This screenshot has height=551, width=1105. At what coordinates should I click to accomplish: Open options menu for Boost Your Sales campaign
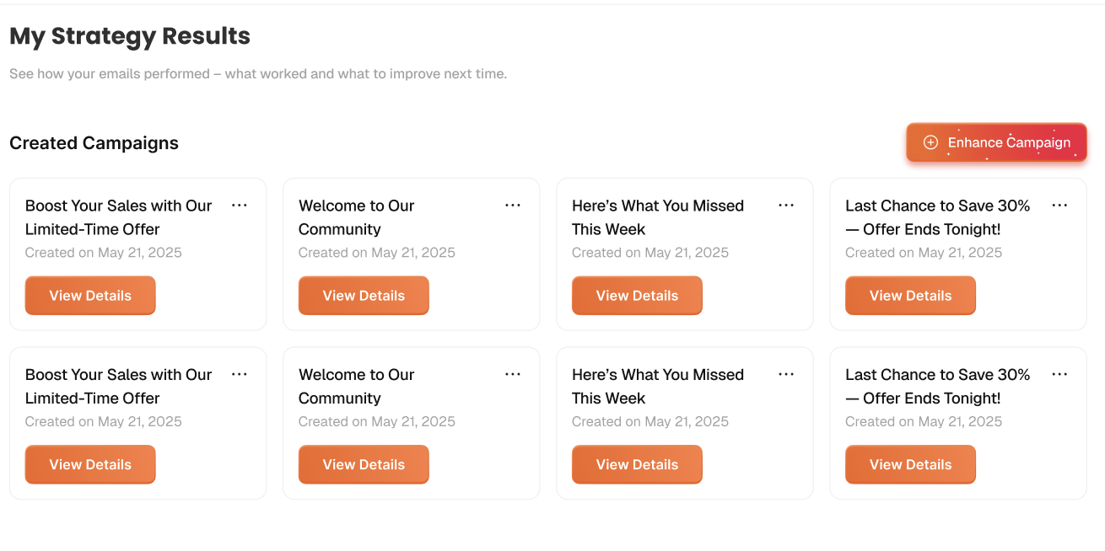click(x=239, y=205)
